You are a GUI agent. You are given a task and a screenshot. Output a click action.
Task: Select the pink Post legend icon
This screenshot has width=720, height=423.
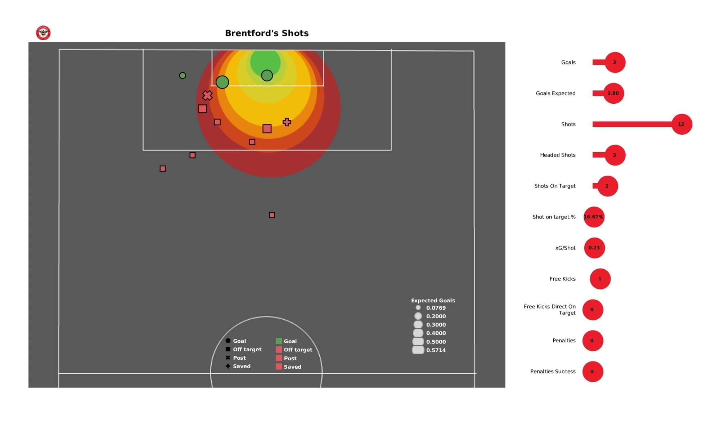coord(280,358)
